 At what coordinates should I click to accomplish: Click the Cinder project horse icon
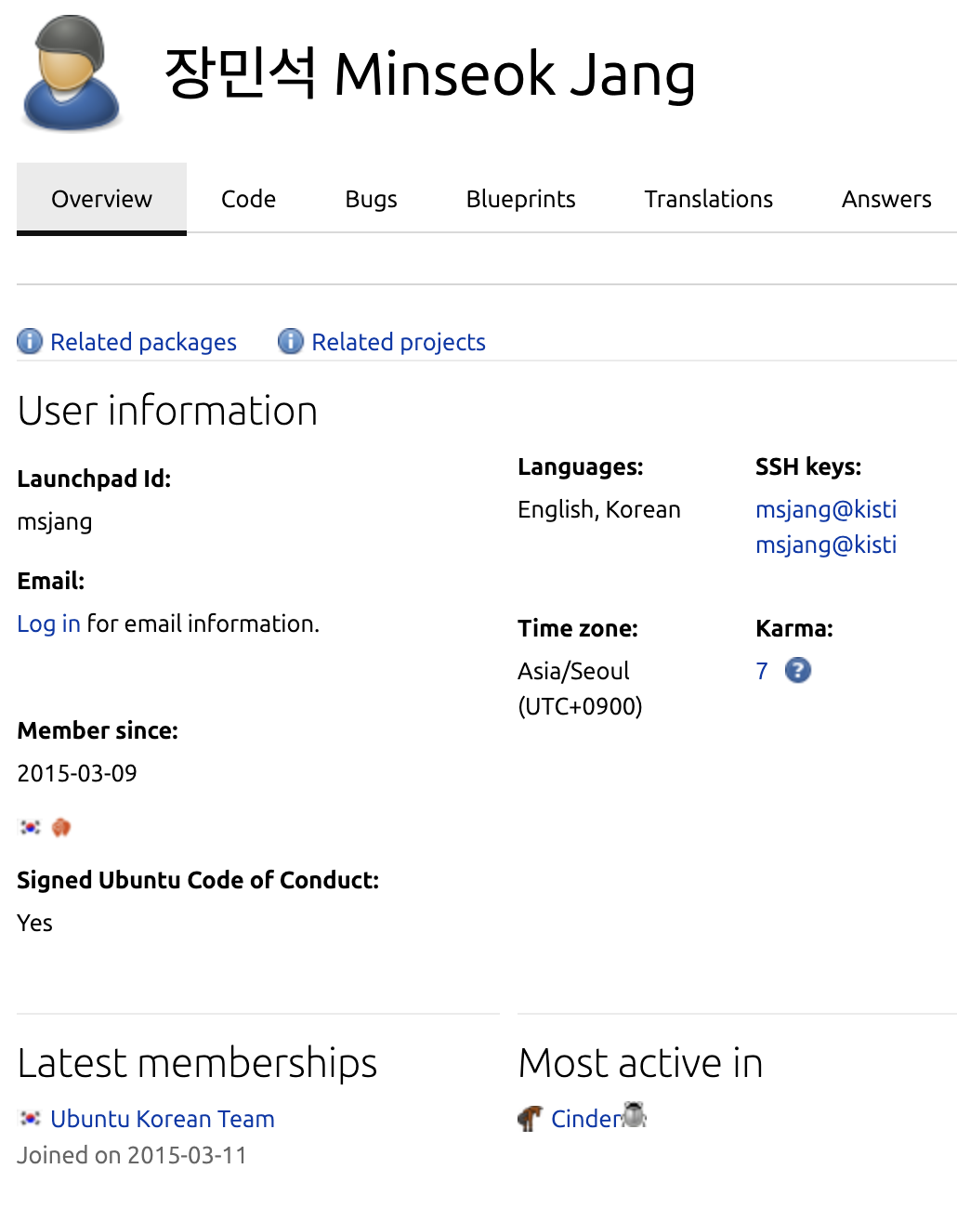tap(530, 1119)
